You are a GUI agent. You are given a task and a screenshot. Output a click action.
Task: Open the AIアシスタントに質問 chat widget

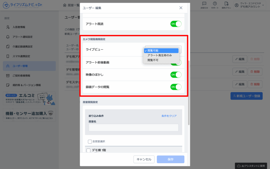tap(251, 166)
